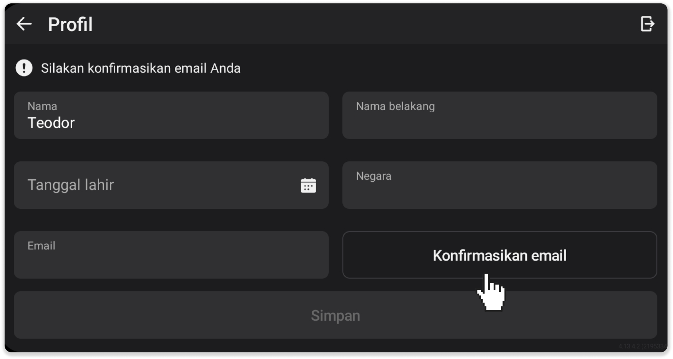Click the Konfirmasikan email button
Viewport: 673px width, 359px height.
coord(499,255)
